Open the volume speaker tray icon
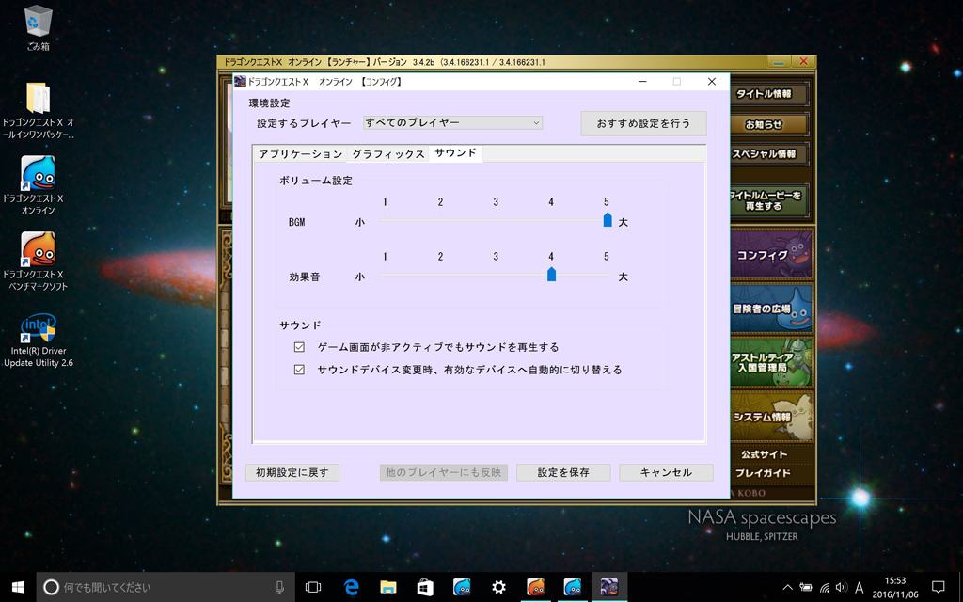This screenshot has width=963, height=602. pos(842,588)
